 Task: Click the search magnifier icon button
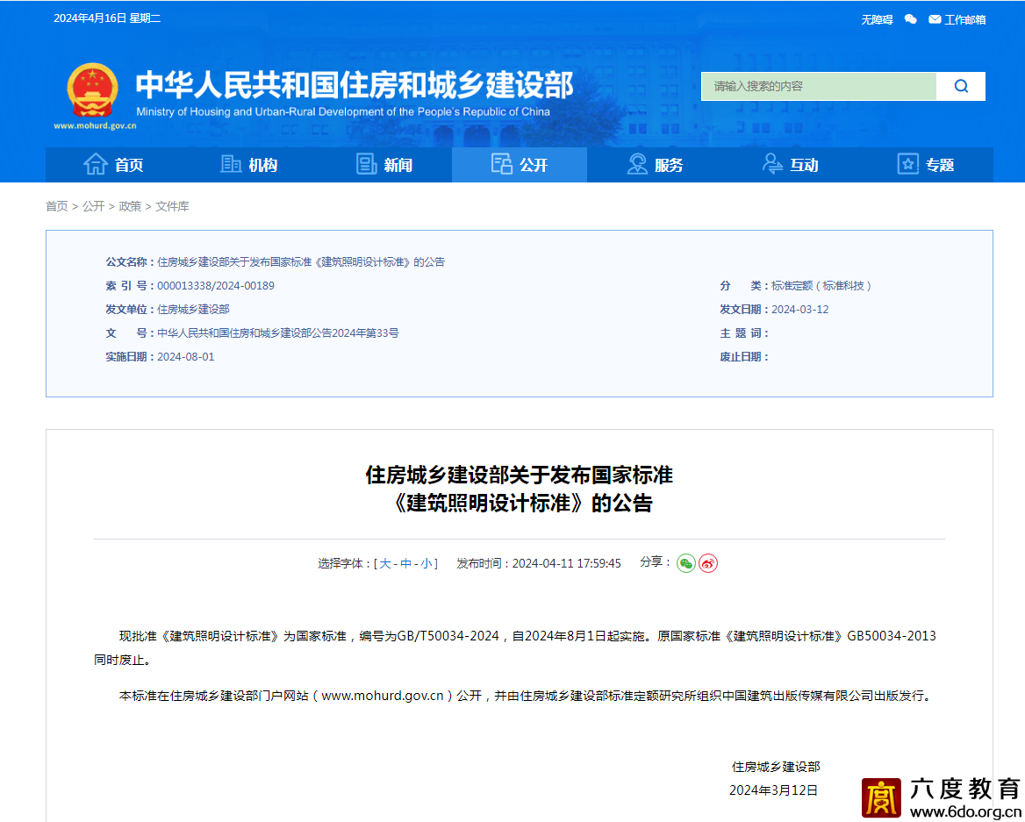(x=961, y=86)
